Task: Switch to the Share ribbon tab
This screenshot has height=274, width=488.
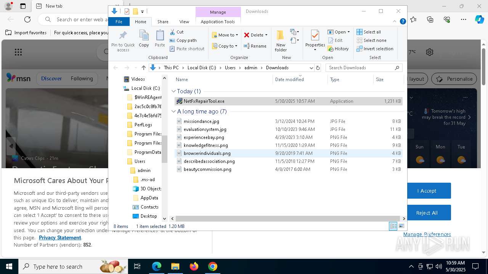Action: [x=163, y=22]
